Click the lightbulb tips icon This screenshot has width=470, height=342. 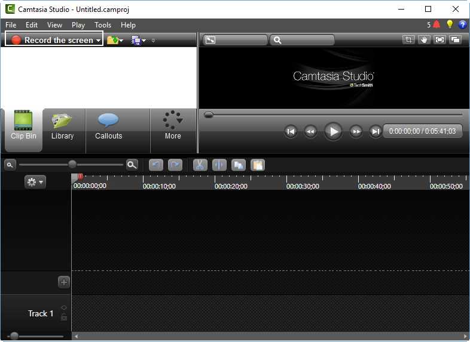click(450, 24)
